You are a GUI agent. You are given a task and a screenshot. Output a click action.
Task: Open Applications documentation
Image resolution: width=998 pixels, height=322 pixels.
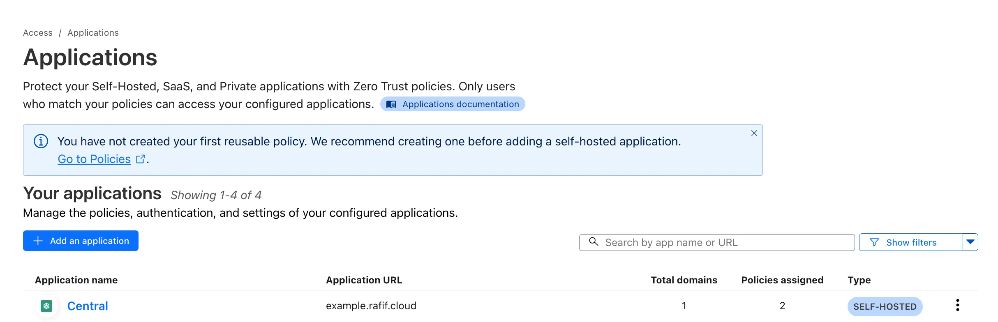[x=460, y=104]
